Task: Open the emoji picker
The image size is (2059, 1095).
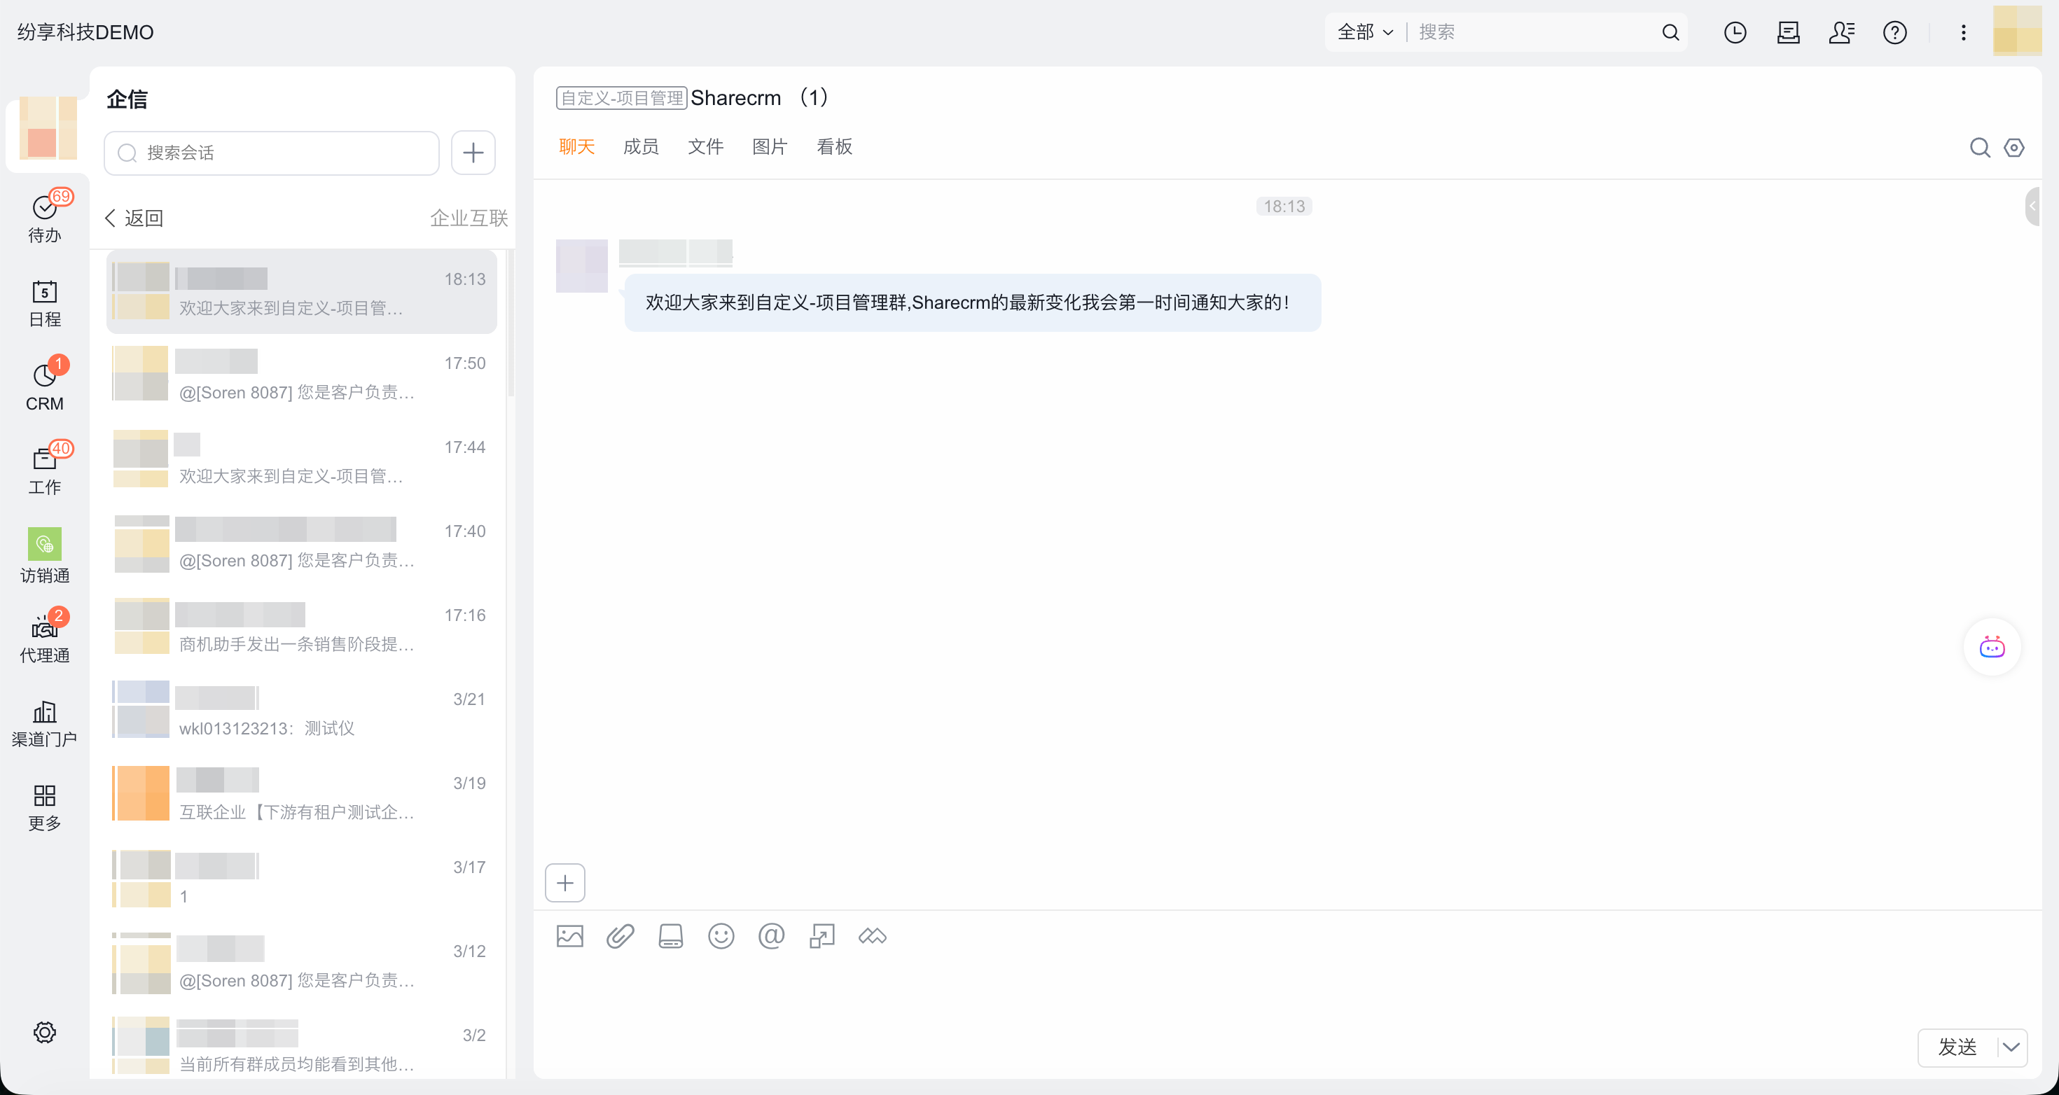Action: pos(720,935)
